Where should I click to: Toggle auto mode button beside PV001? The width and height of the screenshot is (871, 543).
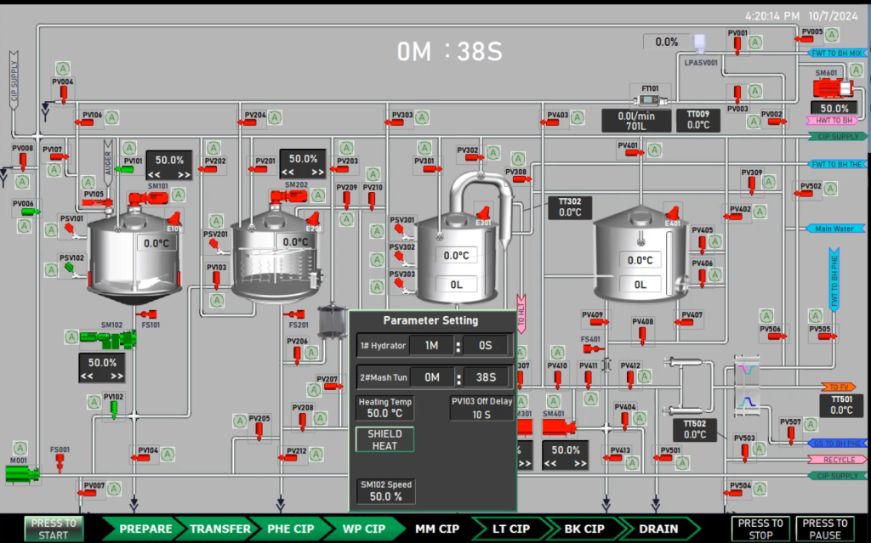point(755,42)
